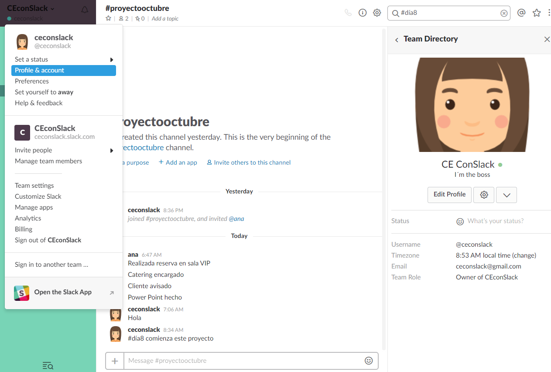Click the 'Catering encargado' message
The image size is (551, 372).
tap(156, 275)
